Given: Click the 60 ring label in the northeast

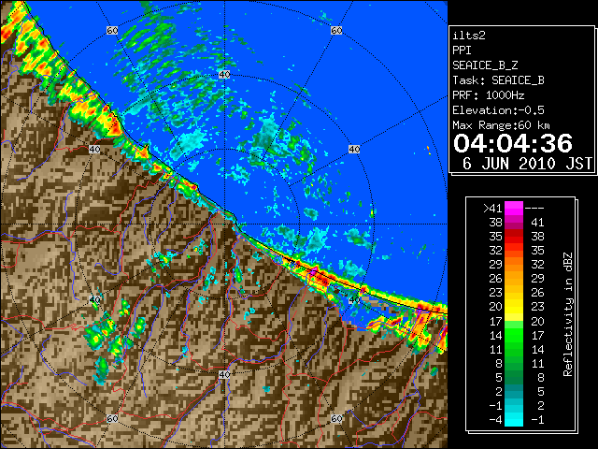Looking at the screenshot, I should click(x=336, y=30).
